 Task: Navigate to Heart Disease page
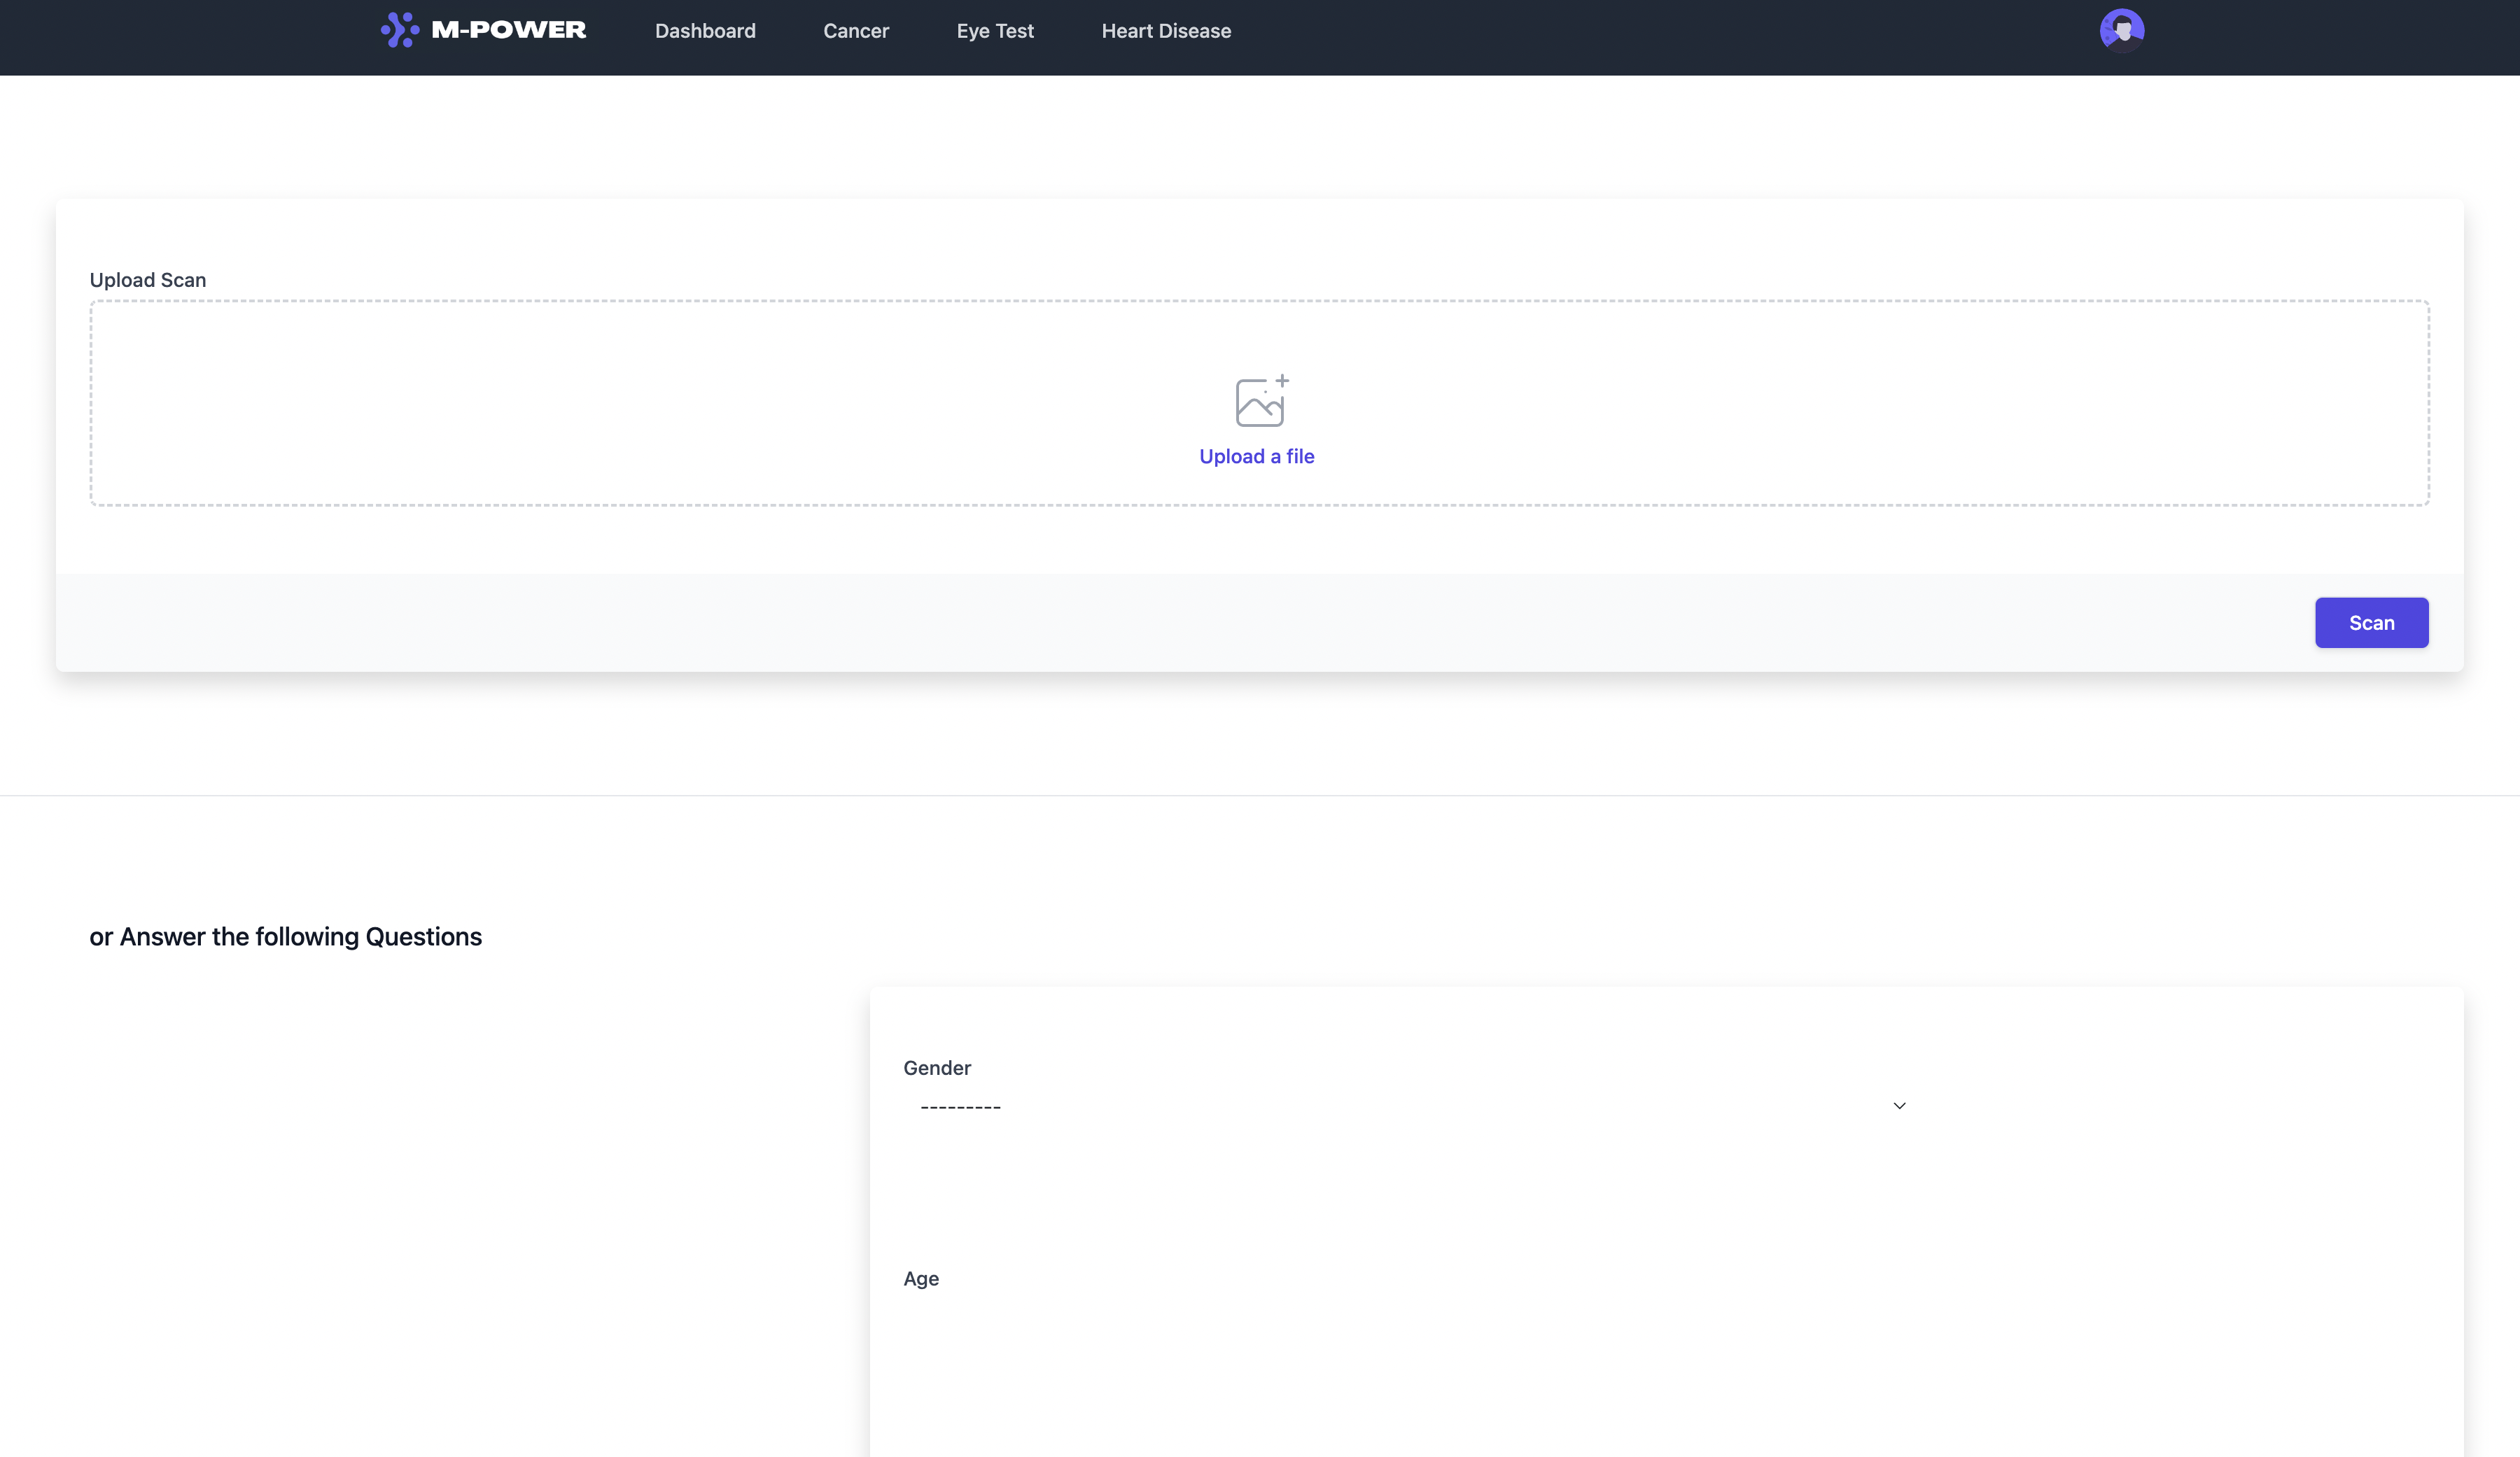tap(1166, 31)
